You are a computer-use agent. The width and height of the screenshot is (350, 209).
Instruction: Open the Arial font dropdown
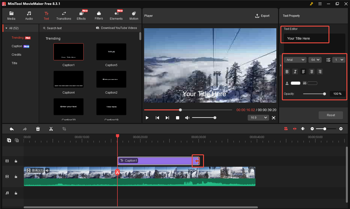click(295, 60)
